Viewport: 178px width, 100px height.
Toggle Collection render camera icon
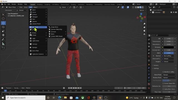(176, 12)
